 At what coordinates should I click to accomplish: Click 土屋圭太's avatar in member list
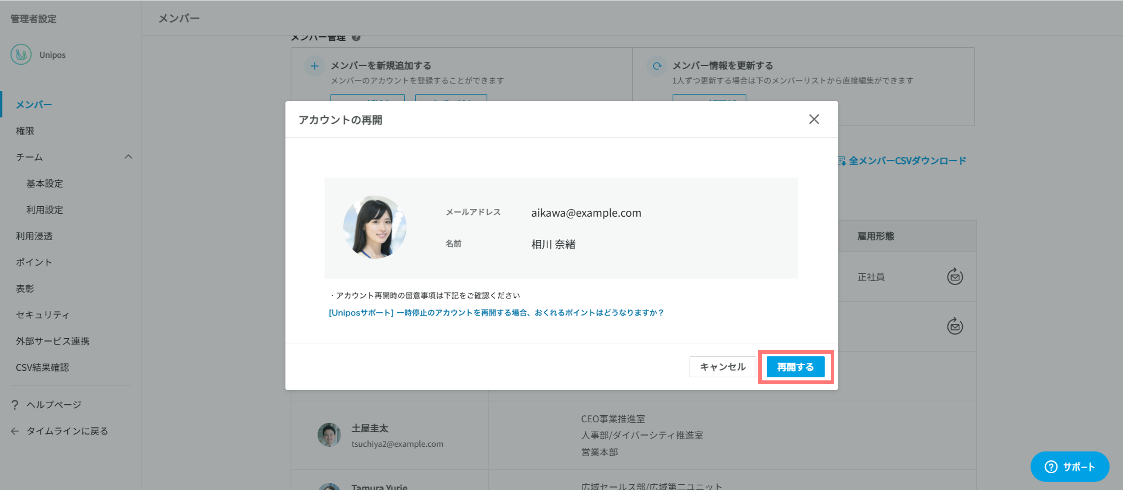pos(329,434)
